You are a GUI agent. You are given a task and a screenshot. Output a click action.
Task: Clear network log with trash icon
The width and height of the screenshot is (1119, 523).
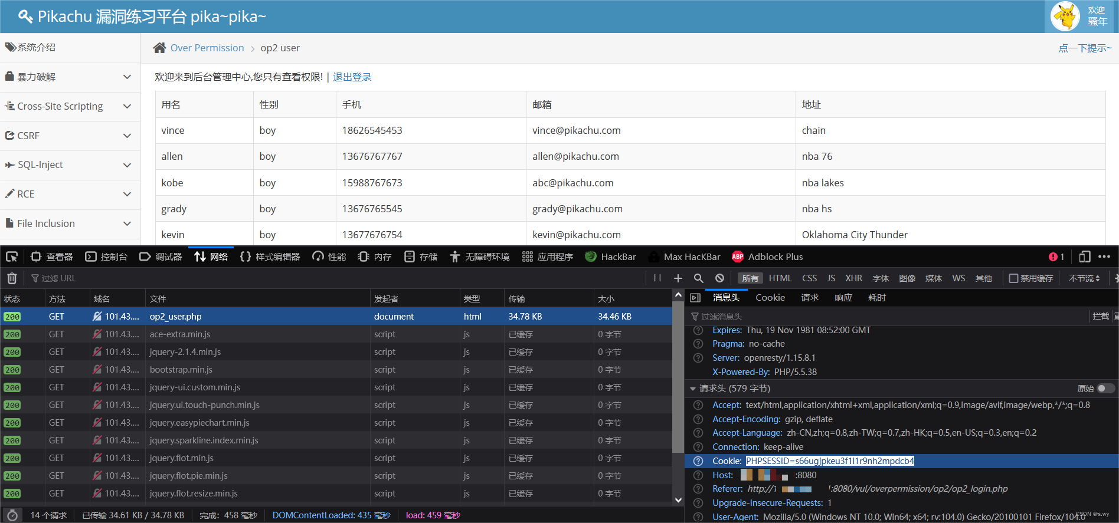(12, 278)
